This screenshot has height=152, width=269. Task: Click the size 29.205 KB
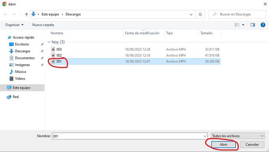[212, 61]
